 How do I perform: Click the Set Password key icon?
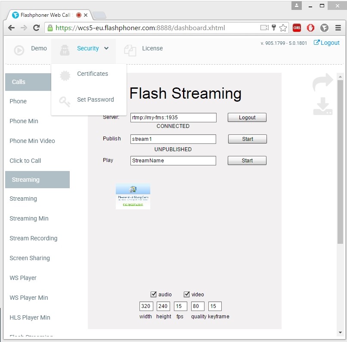65,102
